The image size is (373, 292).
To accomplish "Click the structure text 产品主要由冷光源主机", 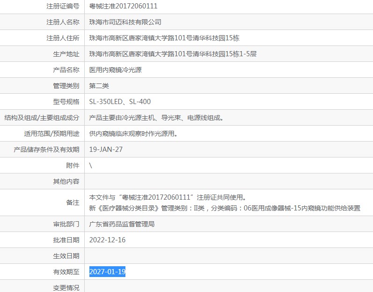I will [x=122, y=118].
